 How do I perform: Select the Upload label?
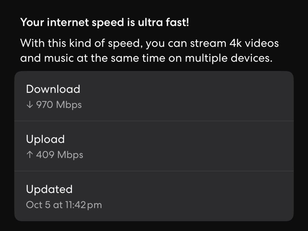tap(45, 139)
